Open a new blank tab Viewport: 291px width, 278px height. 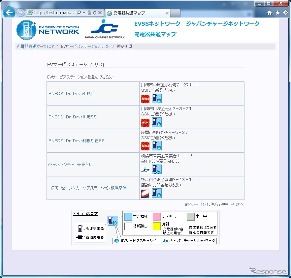click(176, 13)
